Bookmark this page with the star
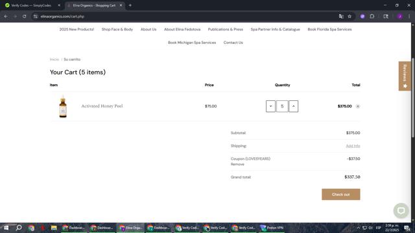 coord(350,16)
